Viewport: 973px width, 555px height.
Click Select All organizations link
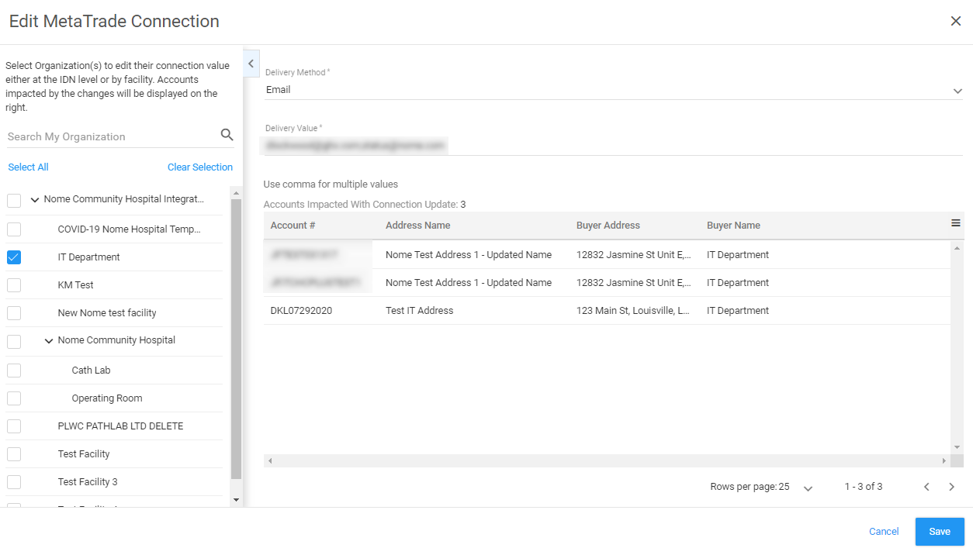pos(28,167)
